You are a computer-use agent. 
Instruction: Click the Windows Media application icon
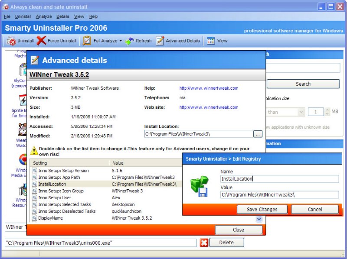[23, 159]
